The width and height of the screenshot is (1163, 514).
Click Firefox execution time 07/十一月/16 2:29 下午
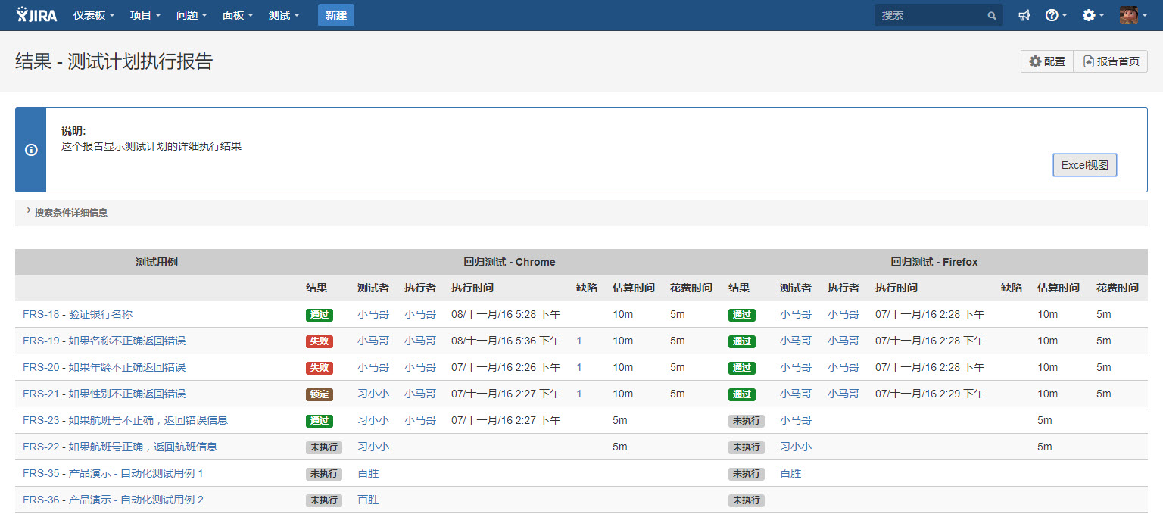[930, 394]
